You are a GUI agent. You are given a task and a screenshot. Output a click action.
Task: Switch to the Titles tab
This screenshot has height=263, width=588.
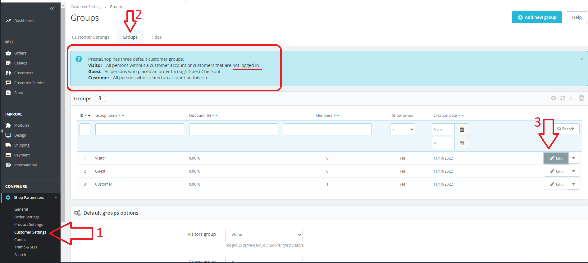(x=156, y=37)
